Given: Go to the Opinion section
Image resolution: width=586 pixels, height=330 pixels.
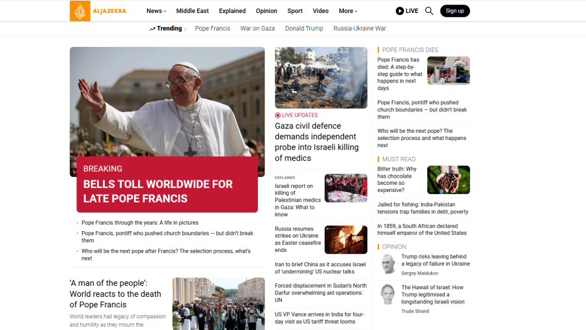Looking at the screenshot, I should (266, 11).
